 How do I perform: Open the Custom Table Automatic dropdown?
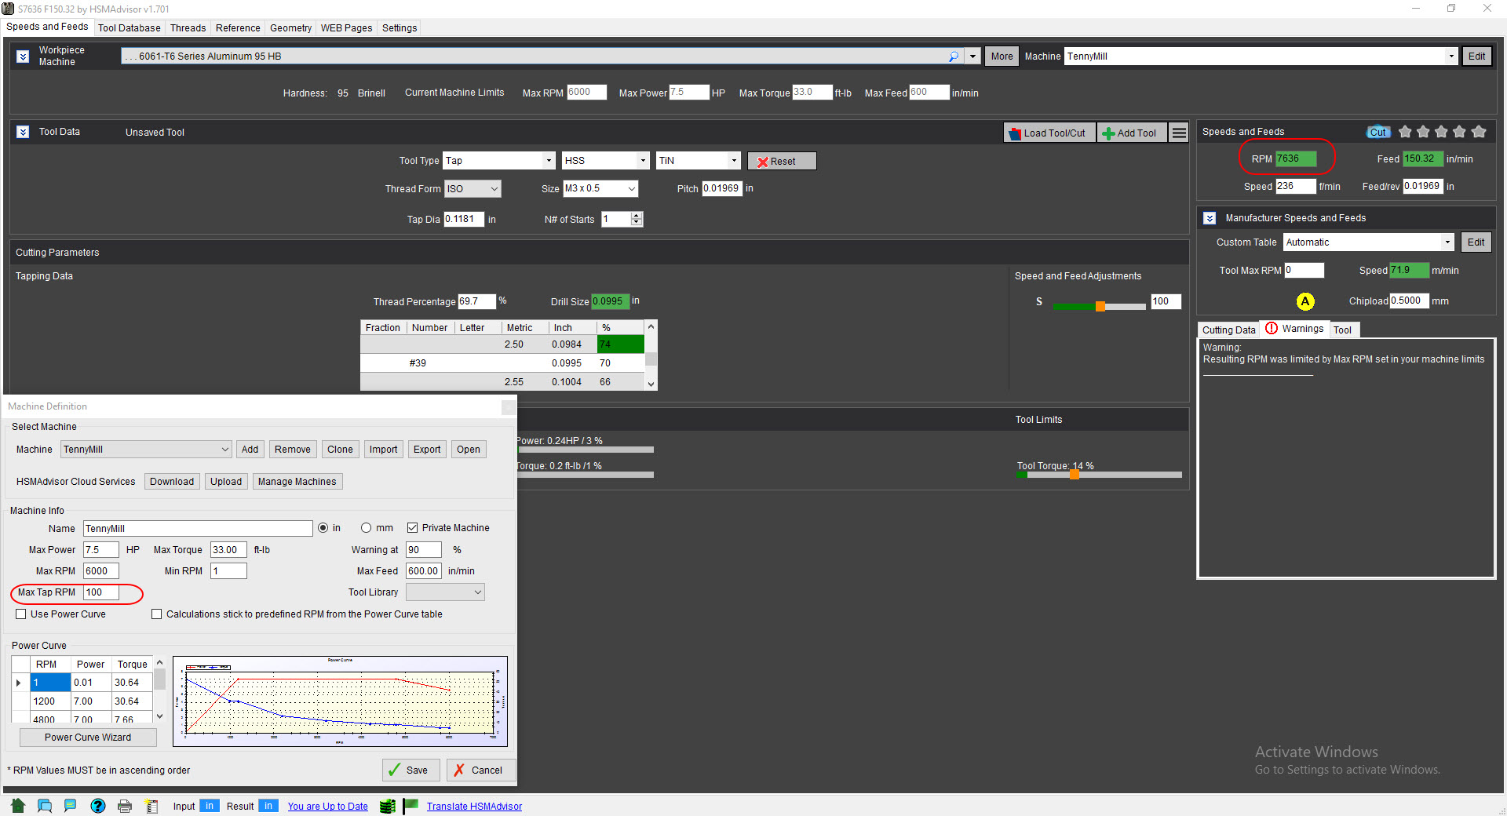pyautogui.click(x=1447, y=242)
